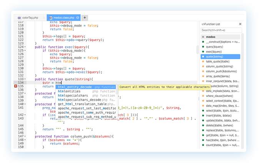259x165 pixels.
Task: Pick get_html_translation_table from suggestions
Action: [x=82, y=104]
